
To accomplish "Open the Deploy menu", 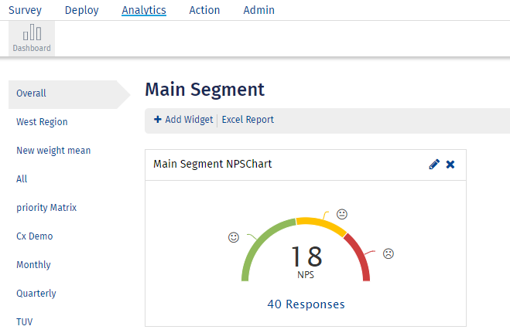I will [82, 10].
